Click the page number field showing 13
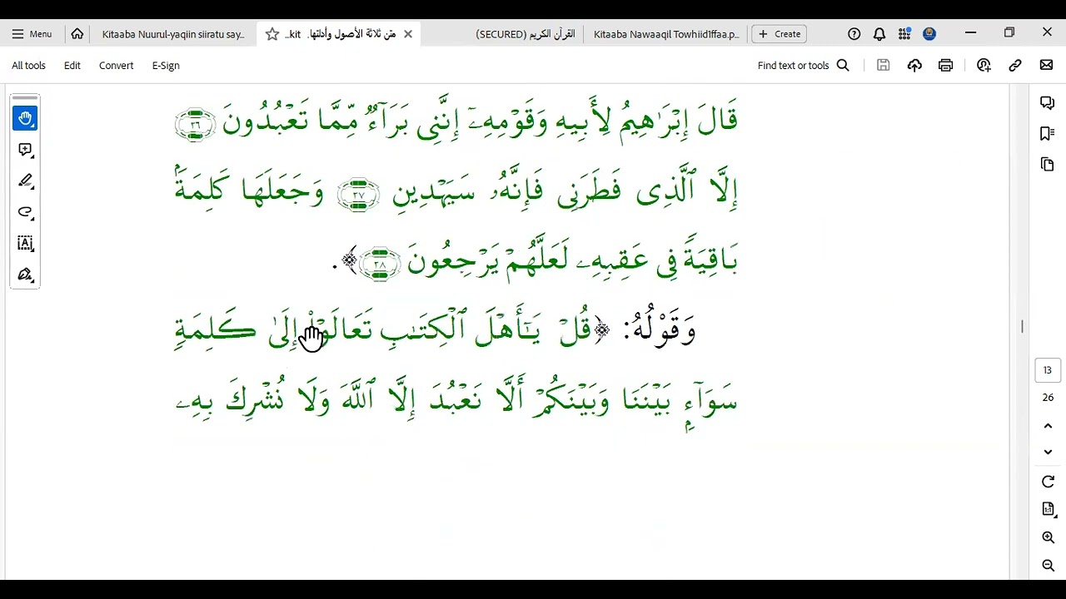This screenshot has width=1066, height=599. (1048, 370)
